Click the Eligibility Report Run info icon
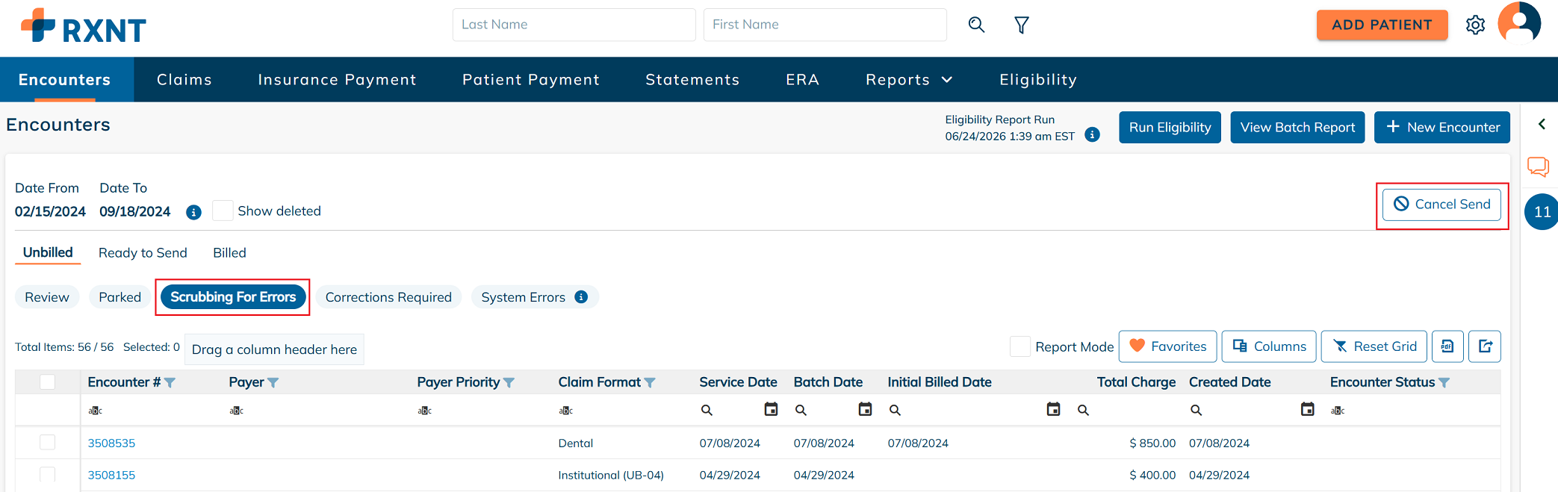The width and height of the screenshot is (1558, 492). pos(1092,134)
